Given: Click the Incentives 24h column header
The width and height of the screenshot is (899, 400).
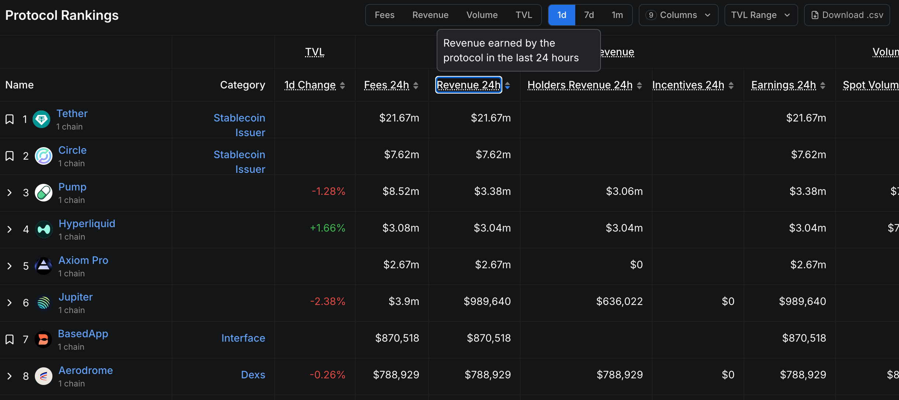Looking at the screenshot, I should tap(688, 85).
